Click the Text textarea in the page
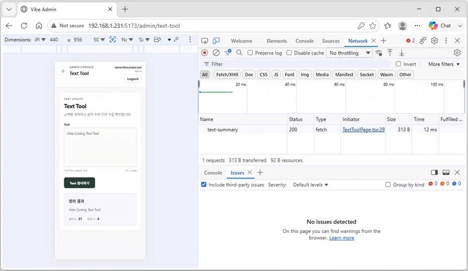The image size is (468, 271). [x=100, y=147]
